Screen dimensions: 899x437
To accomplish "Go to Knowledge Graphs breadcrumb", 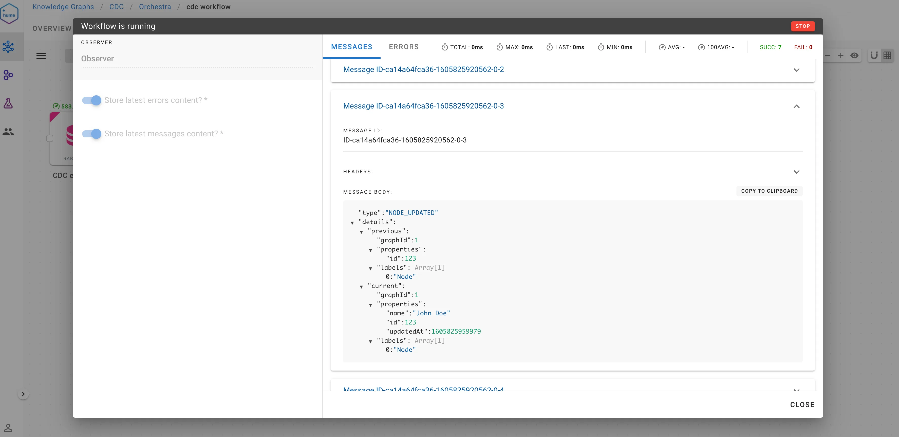I will pyautogui.click(x=63, y=7).
